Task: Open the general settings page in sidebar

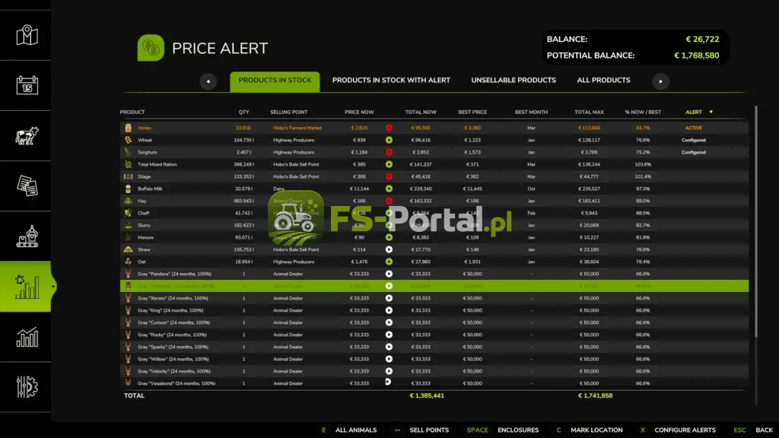Action: 27,387
